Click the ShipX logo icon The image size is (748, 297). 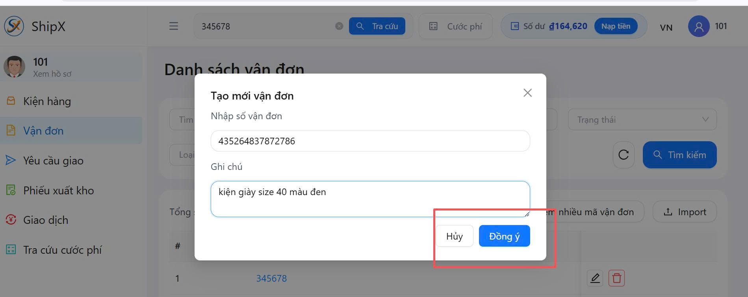tap(14, 26)
